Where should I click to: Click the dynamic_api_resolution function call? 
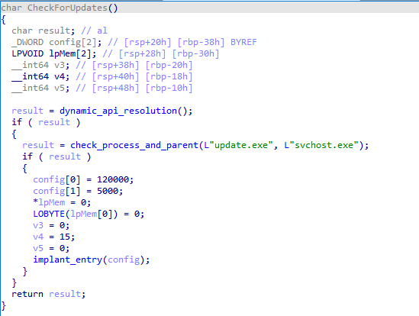tap(118, 111)
